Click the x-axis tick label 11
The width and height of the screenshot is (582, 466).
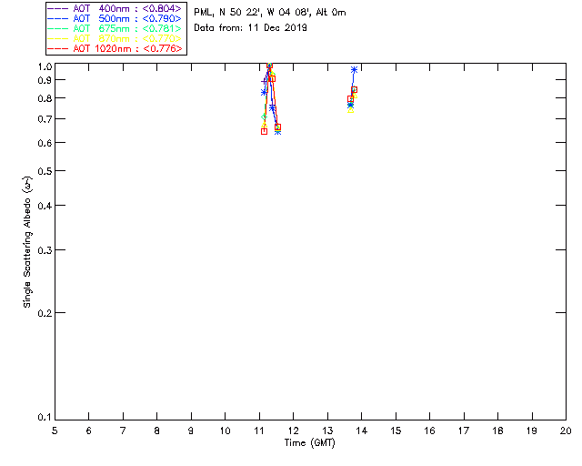click(x=259, y=431)
